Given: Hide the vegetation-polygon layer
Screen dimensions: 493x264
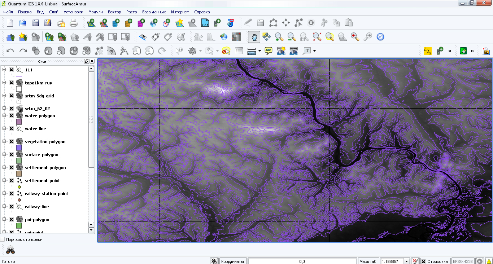Looking at the screenshot, I should coord(12,142).
